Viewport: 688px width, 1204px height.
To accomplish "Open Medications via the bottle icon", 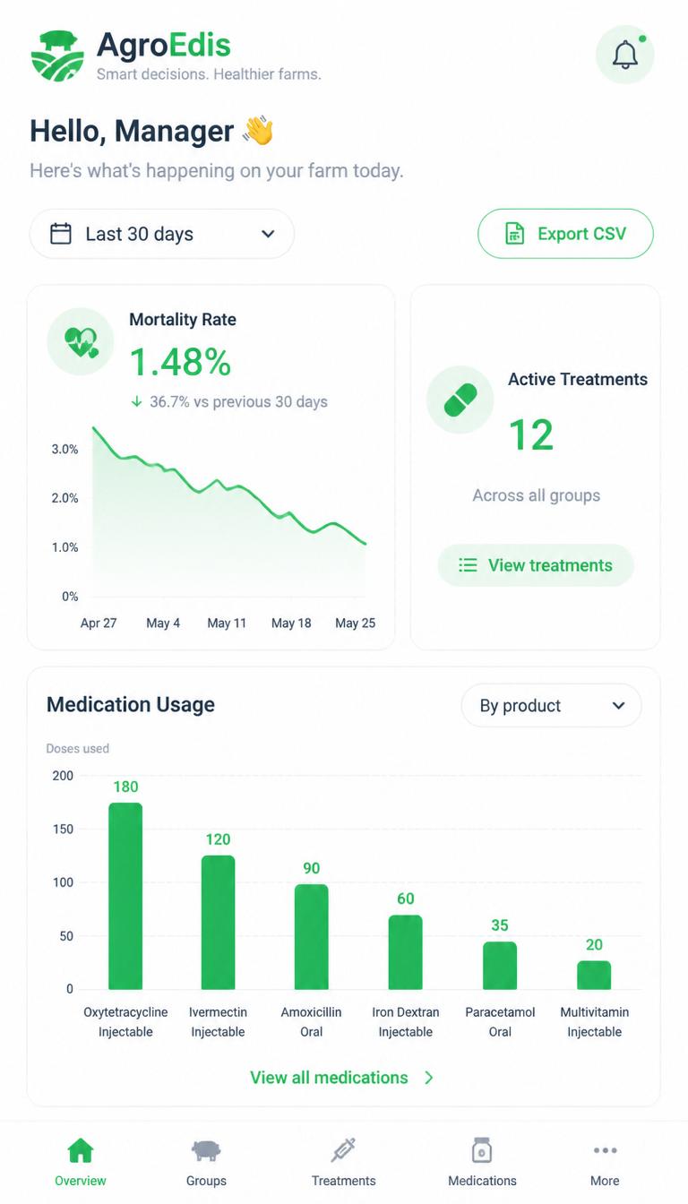I will pos(482,1150).
